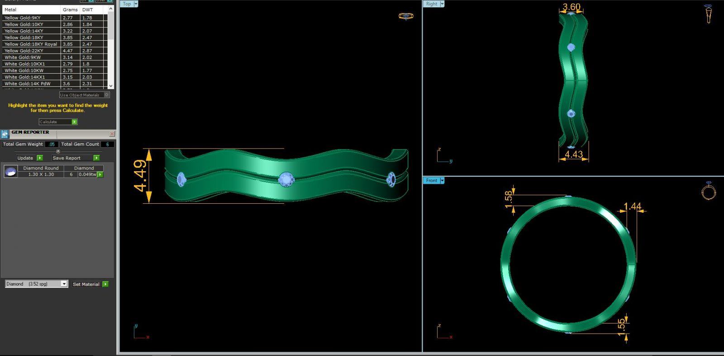The height and width of the screenshot is (356, 724).
Task: Expand the Front viewport dropdown menu
Action: [442, 181]
